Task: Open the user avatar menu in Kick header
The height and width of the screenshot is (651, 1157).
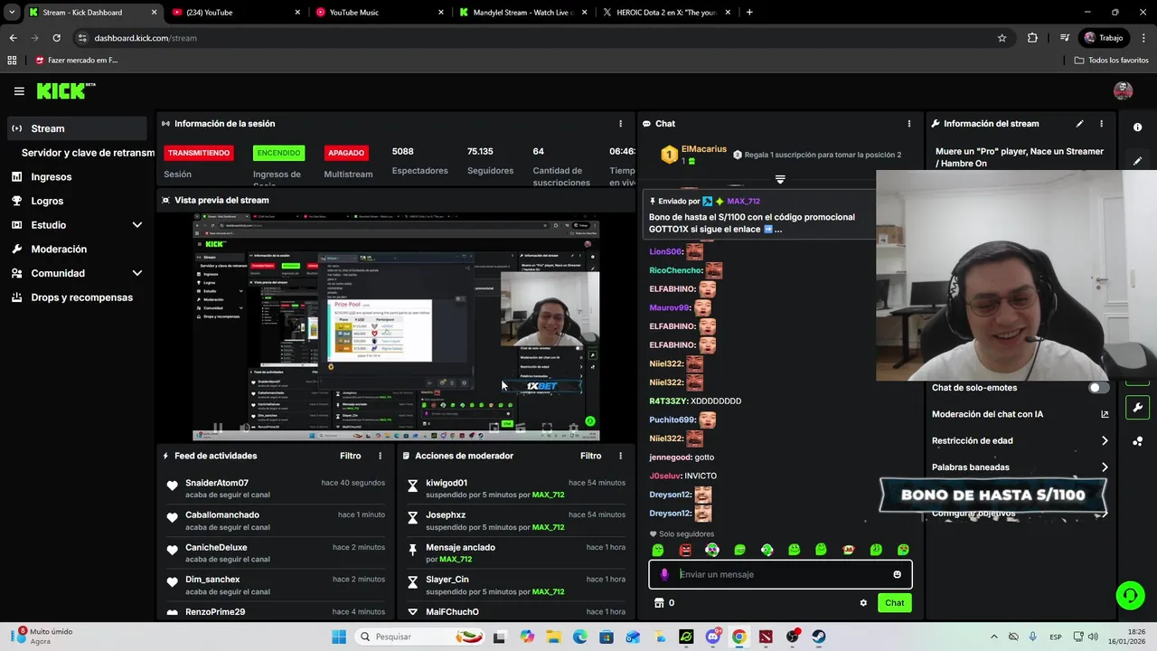Action: coord(1124,91)
